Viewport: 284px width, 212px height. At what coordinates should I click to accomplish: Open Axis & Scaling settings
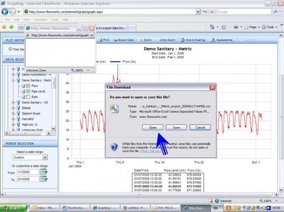(193, 40)
